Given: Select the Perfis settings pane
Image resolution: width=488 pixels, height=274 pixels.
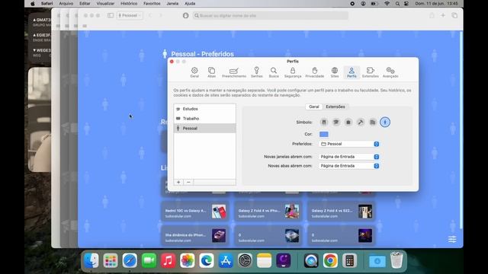Looking at the screenshot, I should [352, 72].
